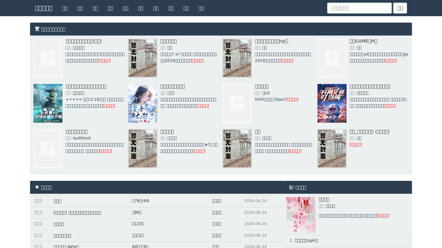
Task: Click the site title in the navigation bar
Action: [43, 8]
